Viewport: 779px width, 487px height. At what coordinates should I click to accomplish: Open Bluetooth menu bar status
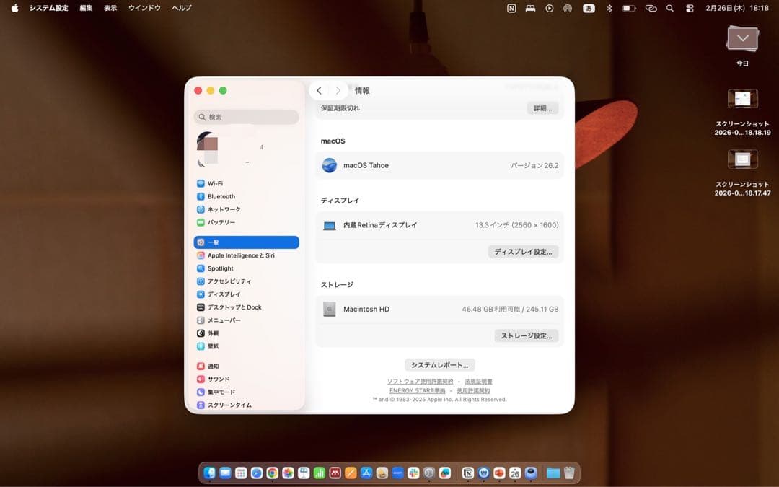[609, 8]
